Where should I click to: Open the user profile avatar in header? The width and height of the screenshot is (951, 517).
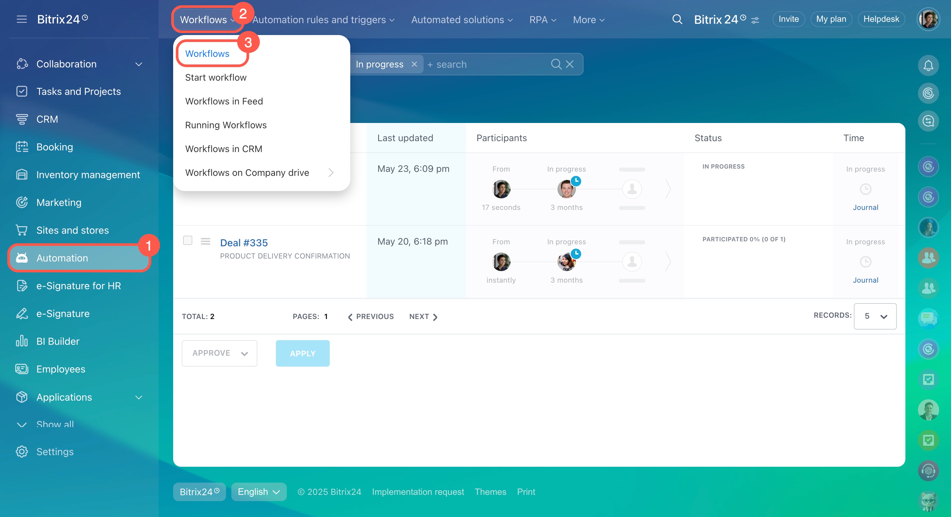click(x=928, y=19)
